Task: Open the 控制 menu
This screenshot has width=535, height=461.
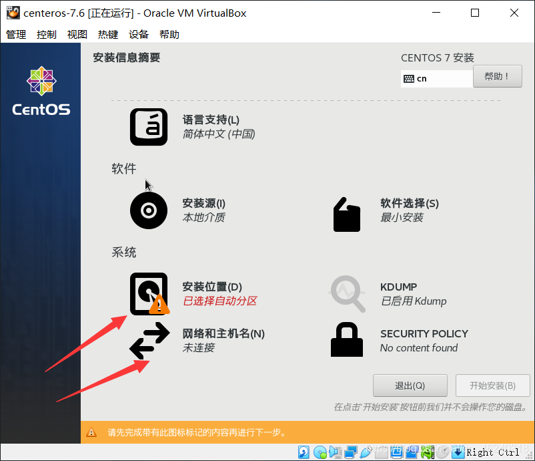Action: [x=47, y=35]
